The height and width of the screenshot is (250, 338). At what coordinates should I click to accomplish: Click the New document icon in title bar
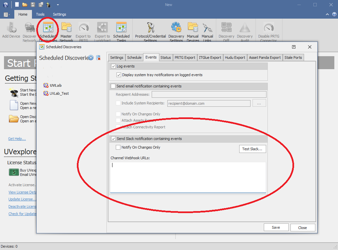coord(17,5)
